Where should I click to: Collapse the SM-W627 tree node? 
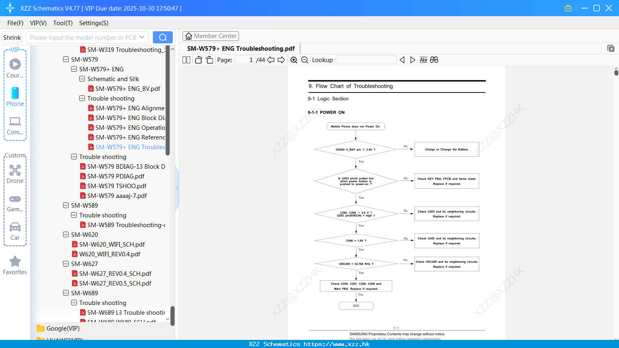click(x=66, y=264)
